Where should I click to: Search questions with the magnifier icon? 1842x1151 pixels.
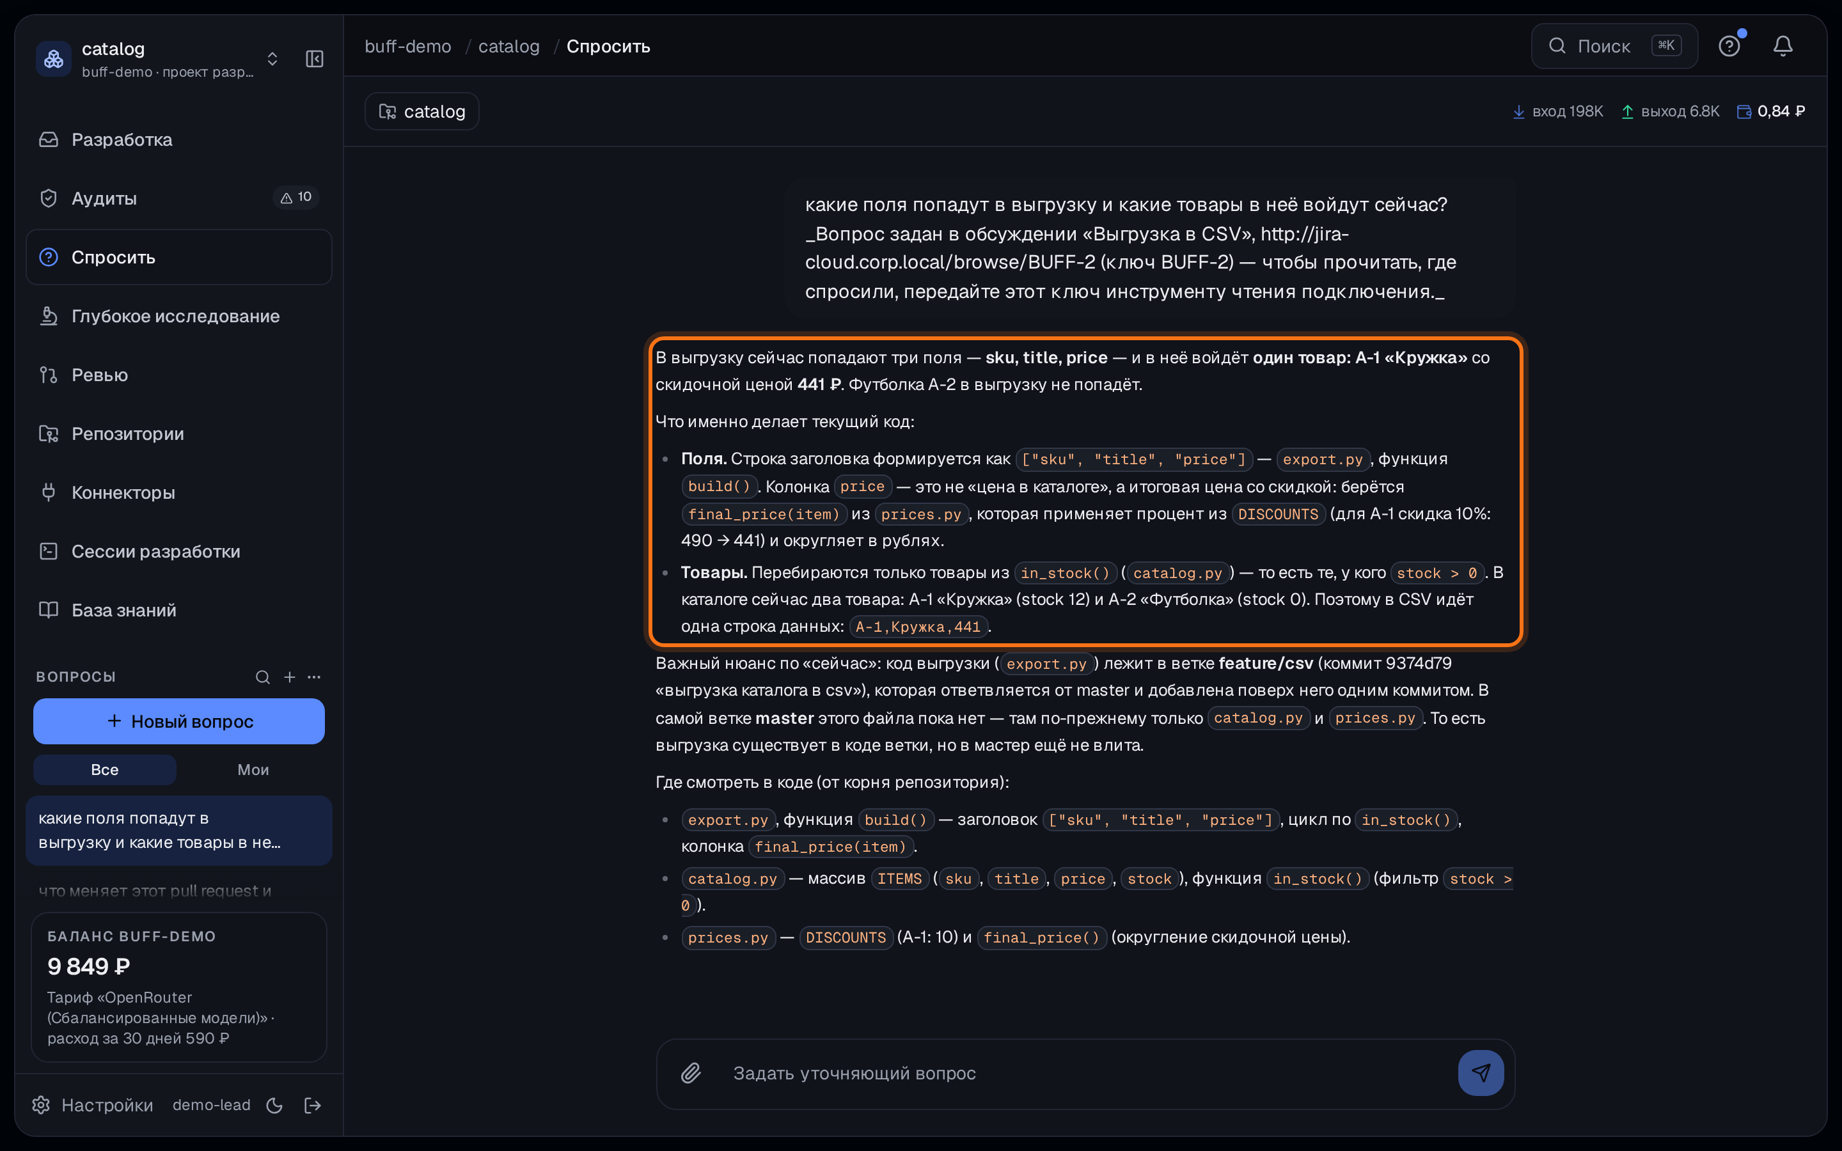point(263,677)
